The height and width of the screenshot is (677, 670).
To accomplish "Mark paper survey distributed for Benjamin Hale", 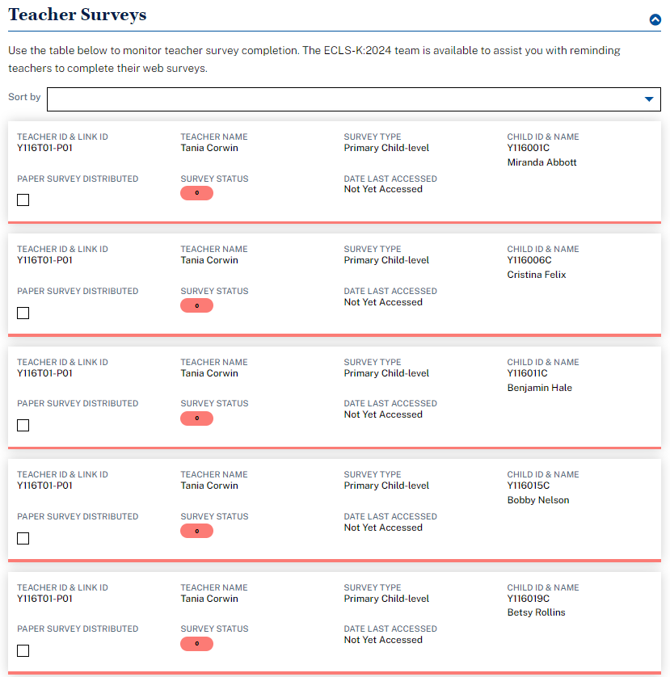I will click(23, 425).
